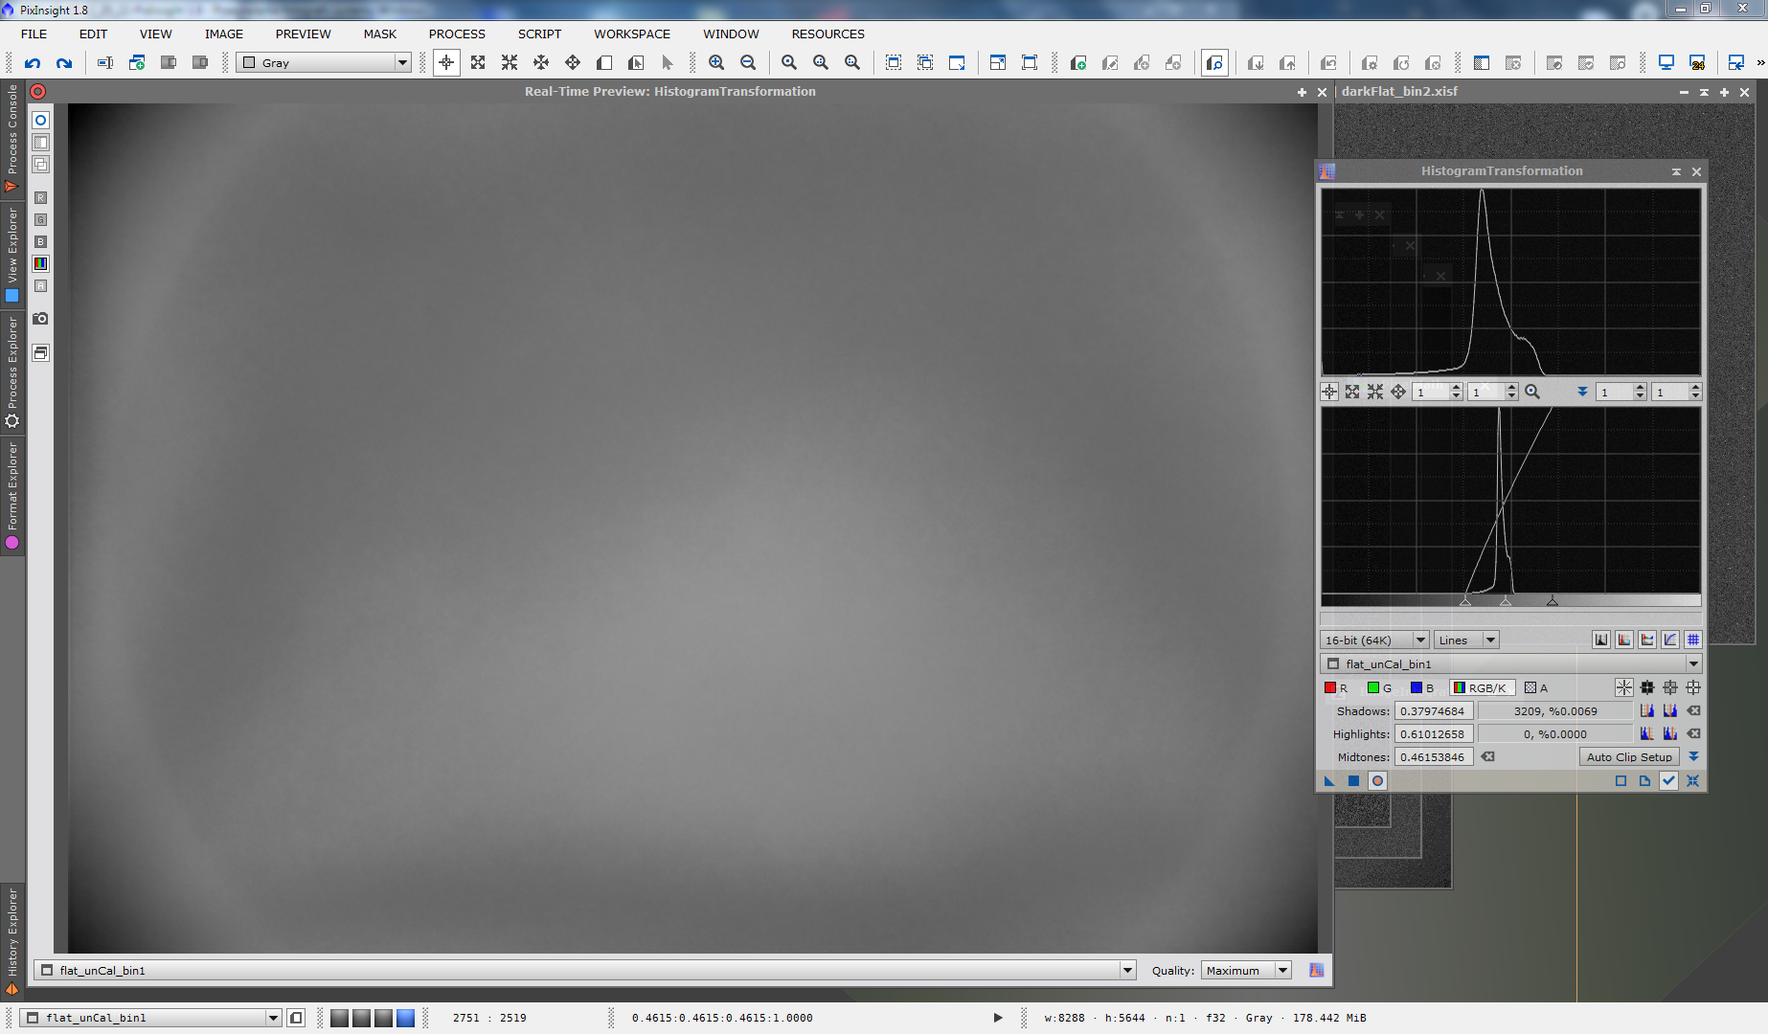
Task: Click the camera snapshot icon in preview sidebar
Action: point(40,319)
